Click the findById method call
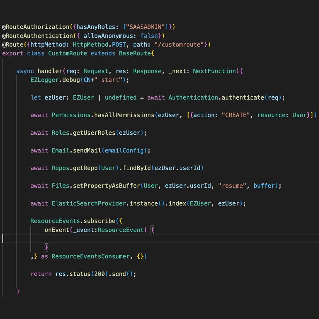319x319 pixels. click(136, 168)
